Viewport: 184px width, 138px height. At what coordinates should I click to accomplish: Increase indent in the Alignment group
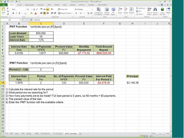(x=55, y=13)
